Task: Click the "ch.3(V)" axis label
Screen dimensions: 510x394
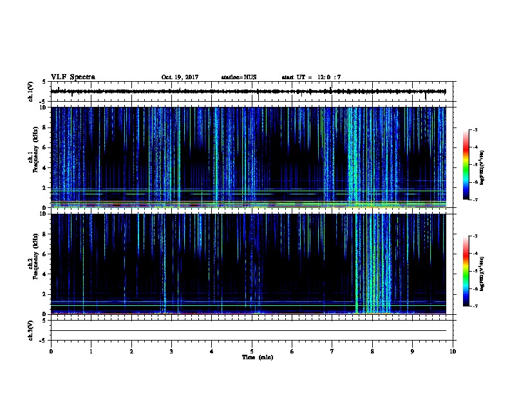Action: click(x=30, y=330)
